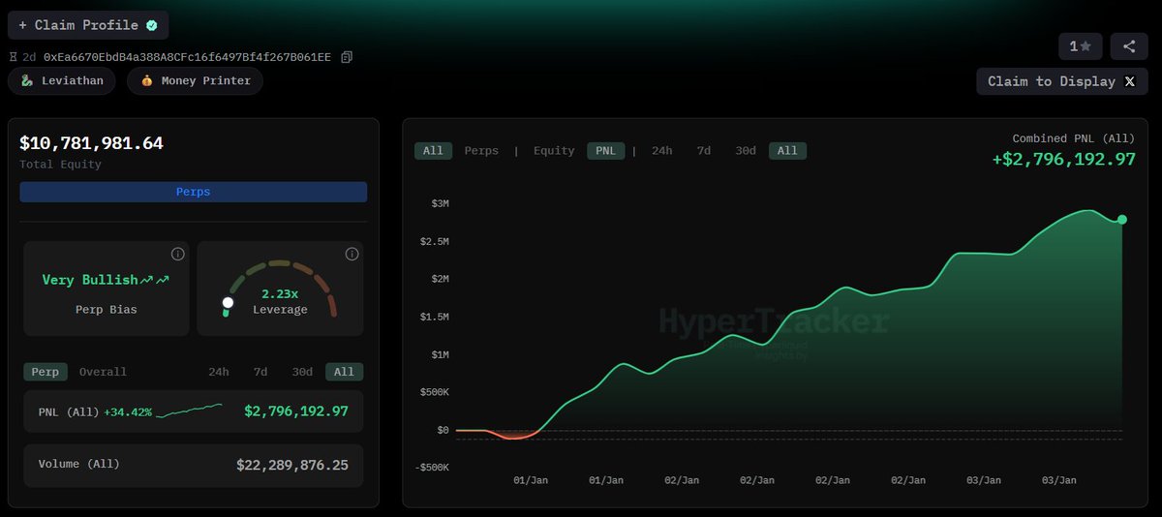Click the Combined PNL +$2,796,192.97 chart value

(x=1063, y=159)
